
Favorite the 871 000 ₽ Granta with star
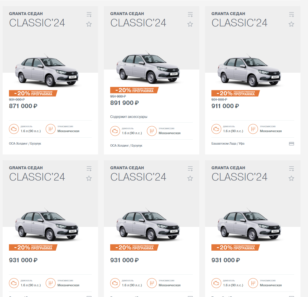[x=89, y=24]
